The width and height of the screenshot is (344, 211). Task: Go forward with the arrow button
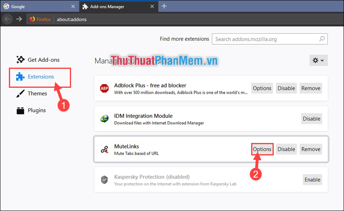(19, 19)
